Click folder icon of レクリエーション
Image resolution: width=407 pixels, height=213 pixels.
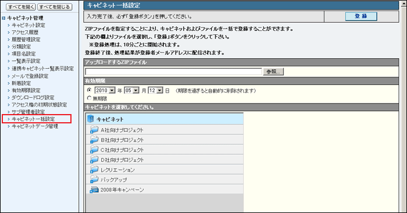[94, 169]
